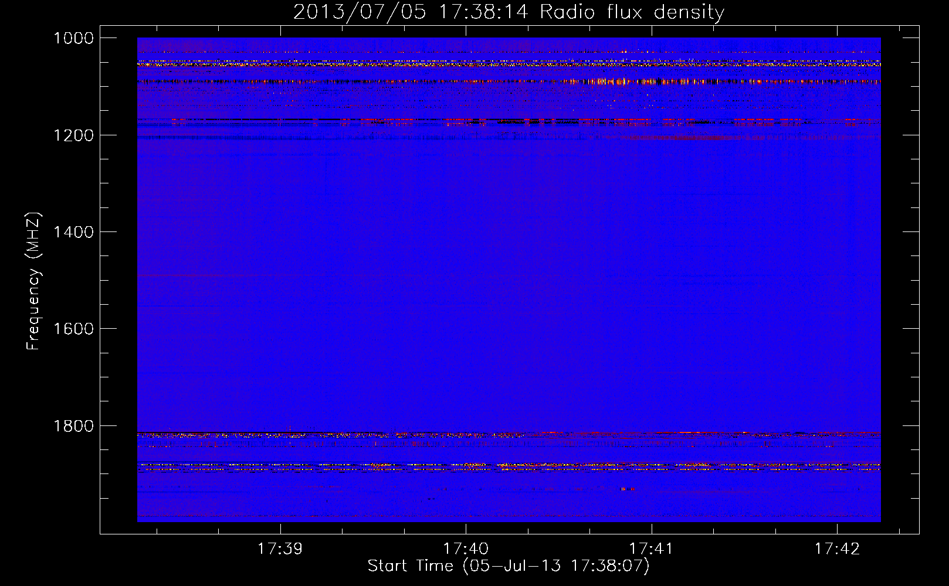Click the 17:40 time tick label
This screenshot has height=586, width=949.
pos(466,548)
